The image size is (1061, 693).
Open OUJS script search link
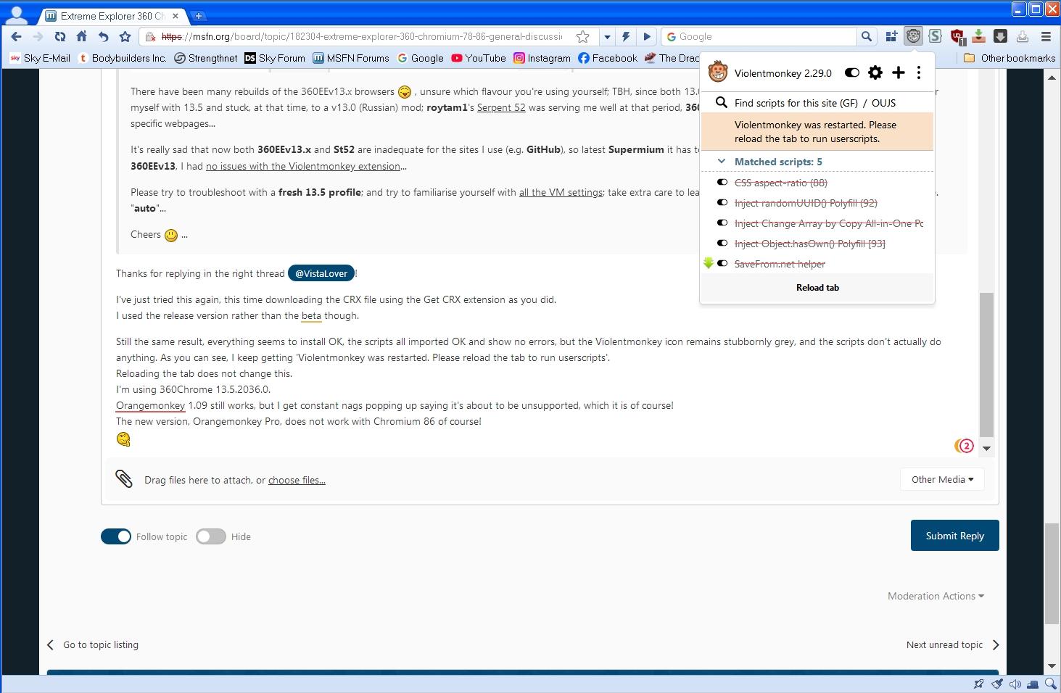[883, 103]
